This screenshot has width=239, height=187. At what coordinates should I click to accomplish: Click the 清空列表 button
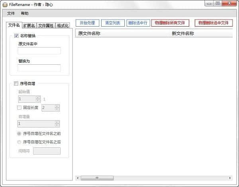pos(113,23)
